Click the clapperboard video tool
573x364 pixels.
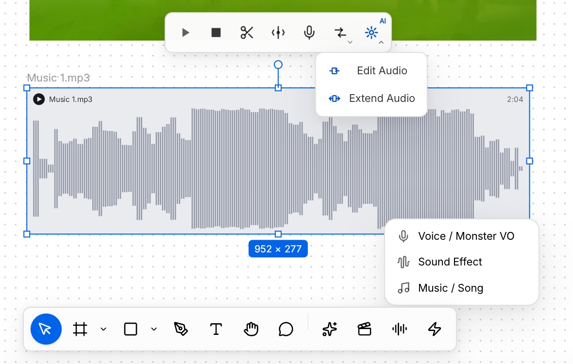[364, 329]
